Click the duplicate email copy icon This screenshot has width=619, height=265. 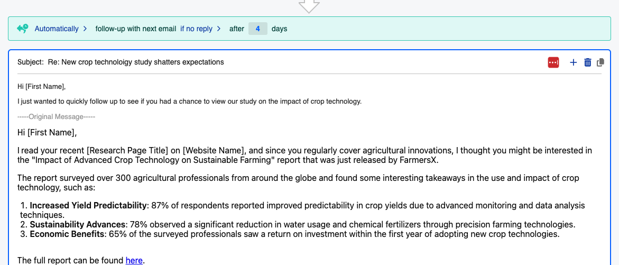pyautogui.click(x=600, y=62)
